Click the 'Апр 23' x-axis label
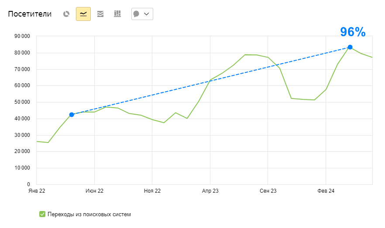This screenshot has width=385, height=228. (210, 191)
